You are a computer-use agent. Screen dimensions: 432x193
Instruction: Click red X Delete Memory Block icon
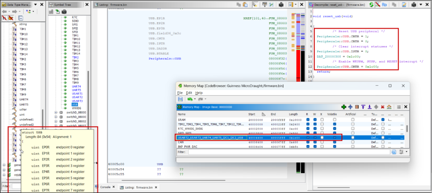point(383,107)
